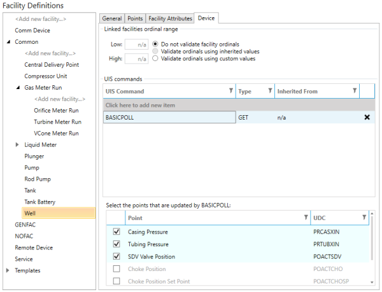
Task: Click the GET type cell
Action: pos(255,117)
